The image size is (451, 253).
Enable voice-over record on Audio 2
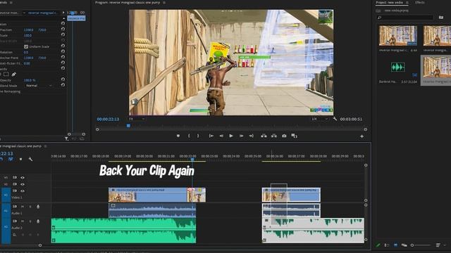(38, 221)
